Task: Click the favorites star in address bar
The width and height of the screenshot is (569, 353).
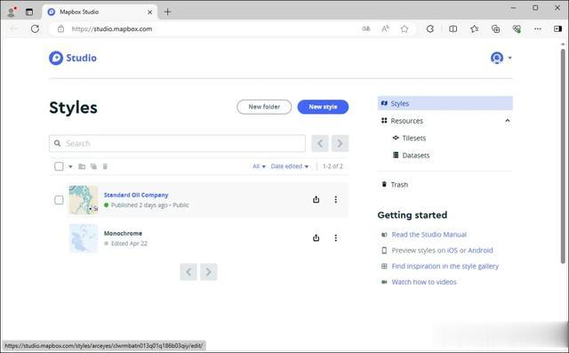Action: [x=405, y=29]
